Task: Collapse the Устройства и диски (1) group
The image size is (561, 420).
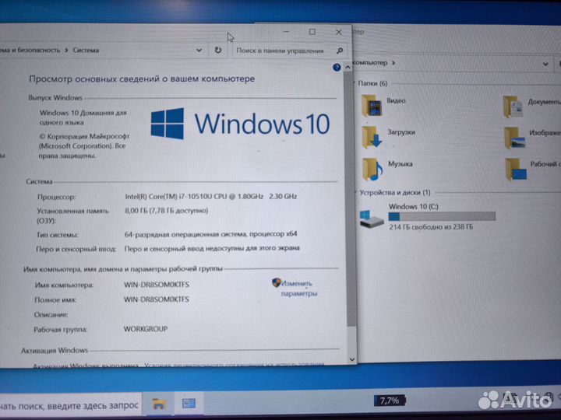Action: (355, 193)
